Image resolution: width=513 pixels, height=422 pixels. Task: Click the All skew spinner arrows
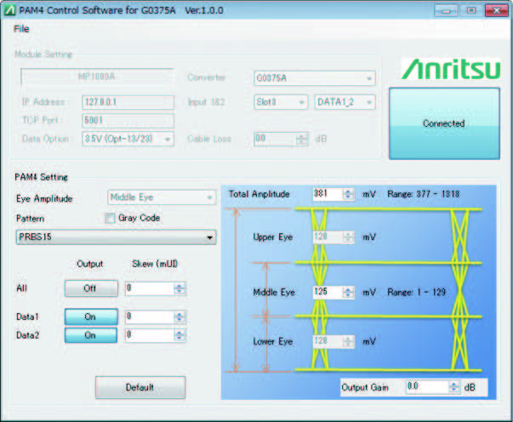(180, 288)
